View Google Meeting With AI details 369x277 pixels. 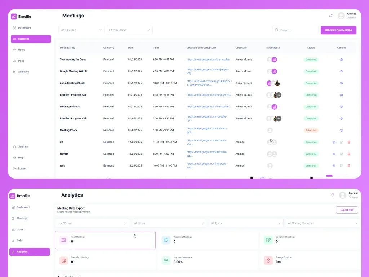click(341, 71)
